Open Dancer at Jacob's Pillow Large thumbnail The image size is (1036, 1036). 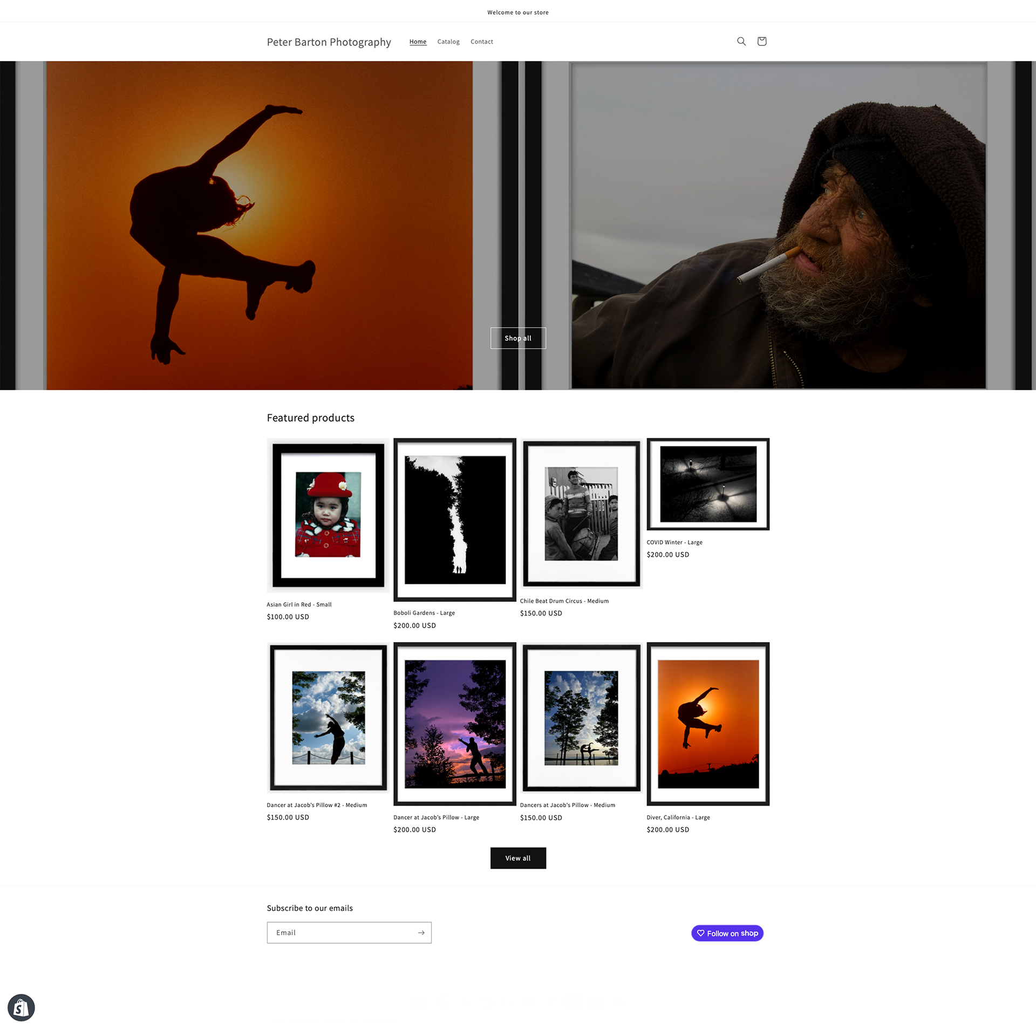click(455, 724)
